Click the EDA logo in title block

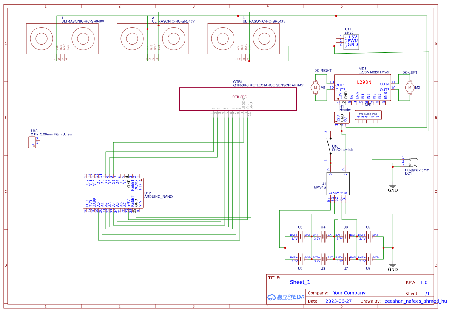pyautogui.click(x=286, y=297)
